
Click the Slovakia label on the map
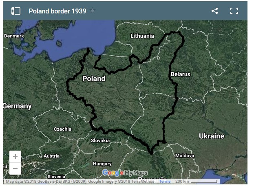pos(100,140)
